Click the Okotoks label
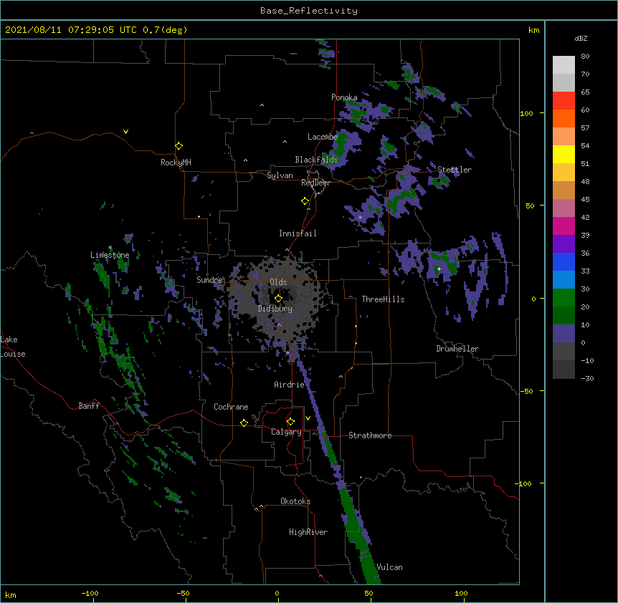The image size is (618, 603). [295, 501]
